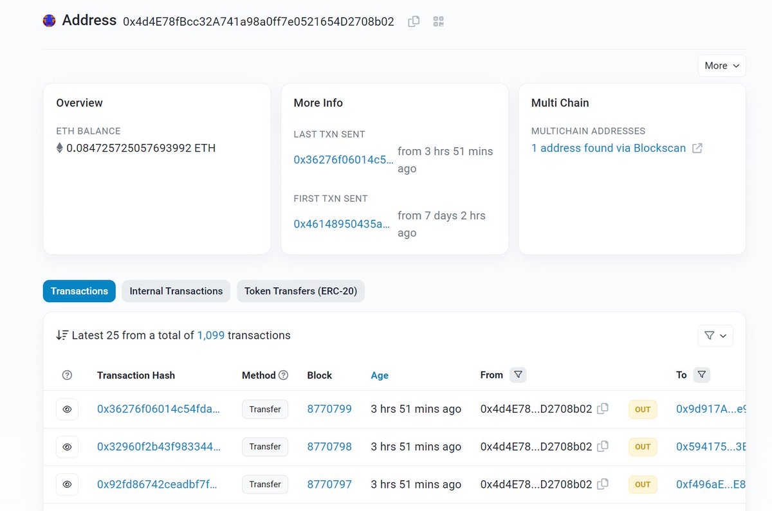Select the full address text 0x4d4E78fBcc32A741

pyautogui.click(x=259, y=21)
